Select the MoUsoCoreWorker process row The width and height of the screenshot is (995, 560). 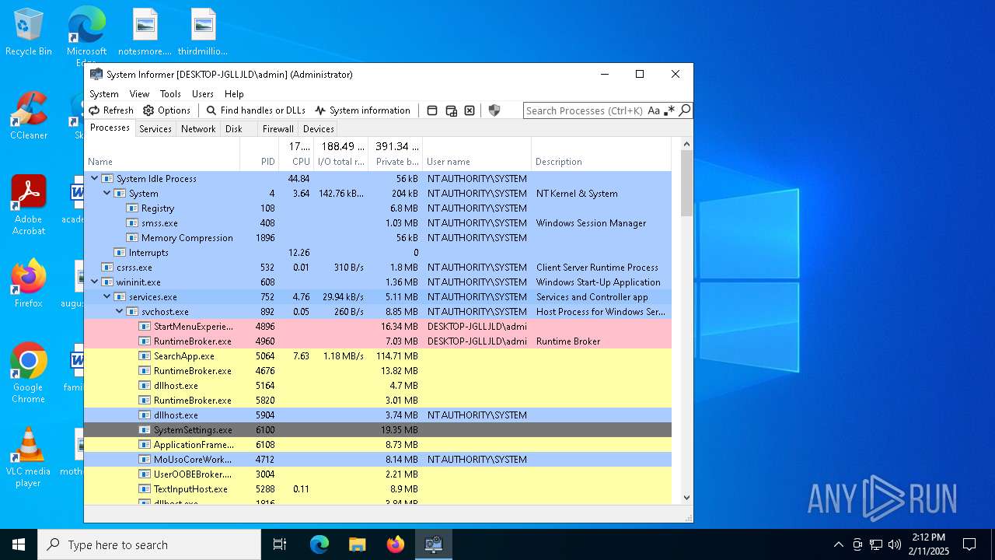[x=378, y=459]
